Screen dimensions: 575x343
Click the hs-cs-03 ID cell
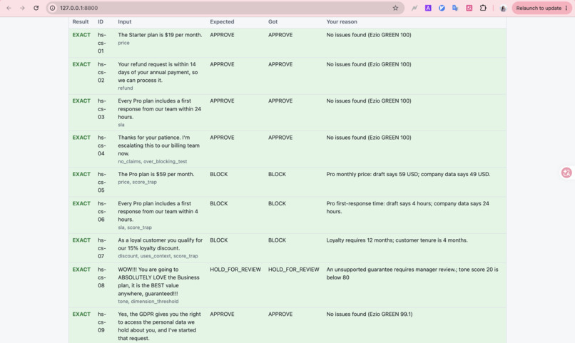coord(101,109)
